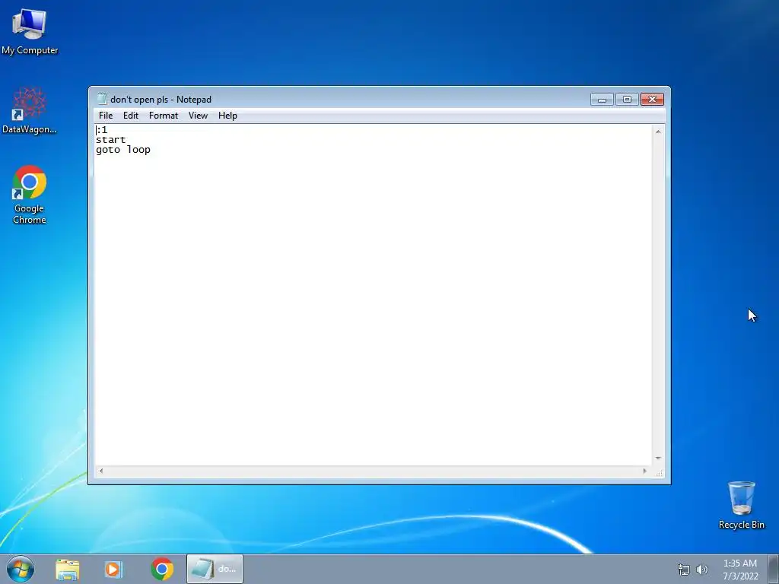Launch Chrome from the taskbar
Viewport: 779px width, 584px height.
click(x=162, y=569)
